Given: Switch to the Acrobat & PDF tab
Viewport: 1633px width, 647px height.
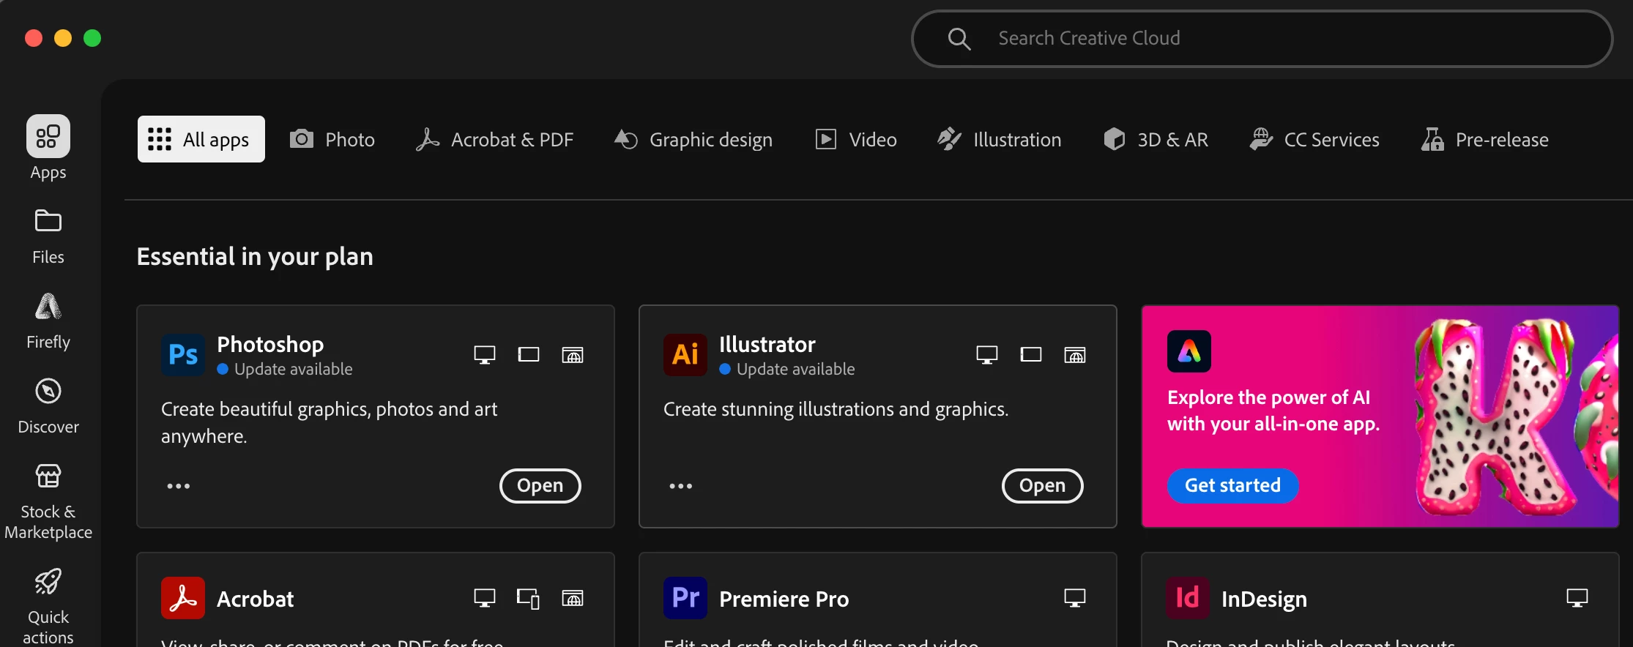Looking at the screenshot, I should pos(494,139).
